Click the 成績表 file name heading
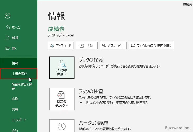 click(x=56, y=29)
